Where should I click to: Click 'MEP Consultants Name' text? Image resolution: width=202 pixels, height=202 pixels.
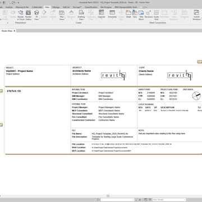[109, 111]
